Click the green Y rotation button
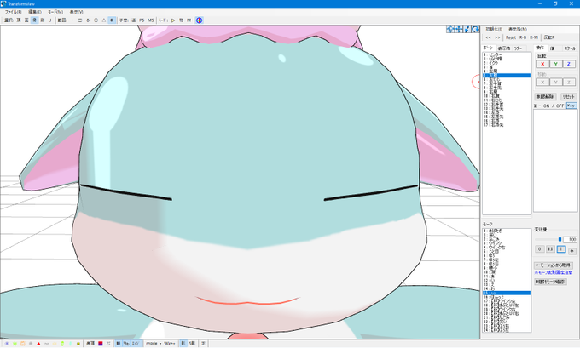Image resolution: width=580 pixels, height=348 pixels. (555, 64)
